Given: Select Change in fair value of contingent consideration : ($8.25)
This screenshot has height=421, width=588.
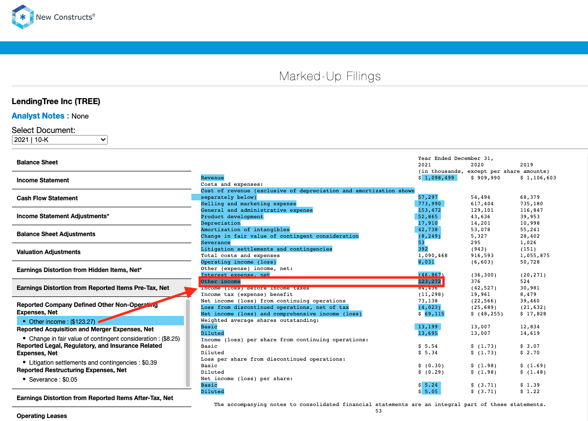Looking at the screenshot, I should click(104, 338).
